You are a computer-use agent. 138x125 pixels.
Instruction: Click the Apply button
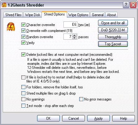coord(98,118)
